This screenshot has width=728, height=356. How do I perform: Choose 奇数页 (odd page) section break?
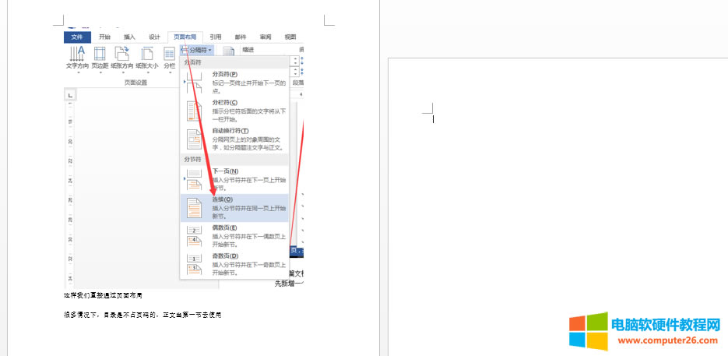pyautogui.click(x=234, y=263)
